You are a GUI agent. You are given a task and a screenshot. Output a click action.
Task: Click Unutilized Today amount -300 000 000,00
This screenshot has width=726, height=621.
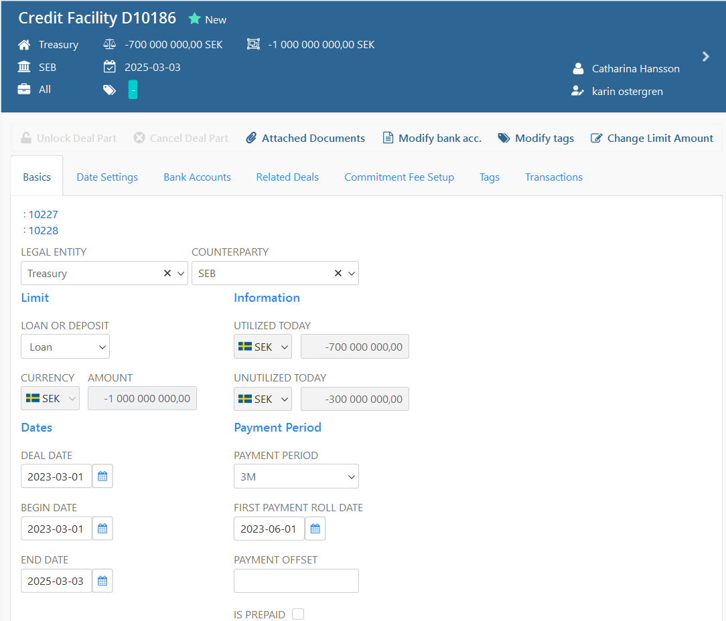point(355,399)
